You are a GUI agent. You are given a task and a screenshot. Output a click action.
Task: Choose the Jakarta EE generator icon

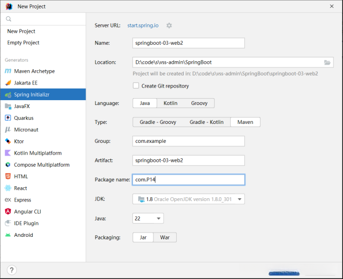point(8,83)
